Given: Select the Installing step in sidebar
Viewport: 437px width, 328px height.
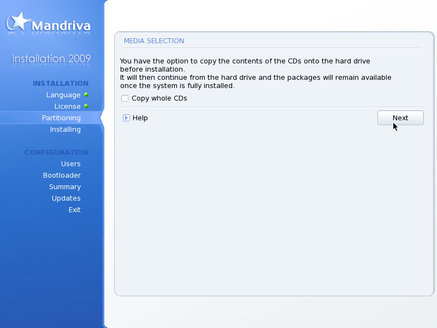Looking at the screenshot, I should (x=65, y=129).
